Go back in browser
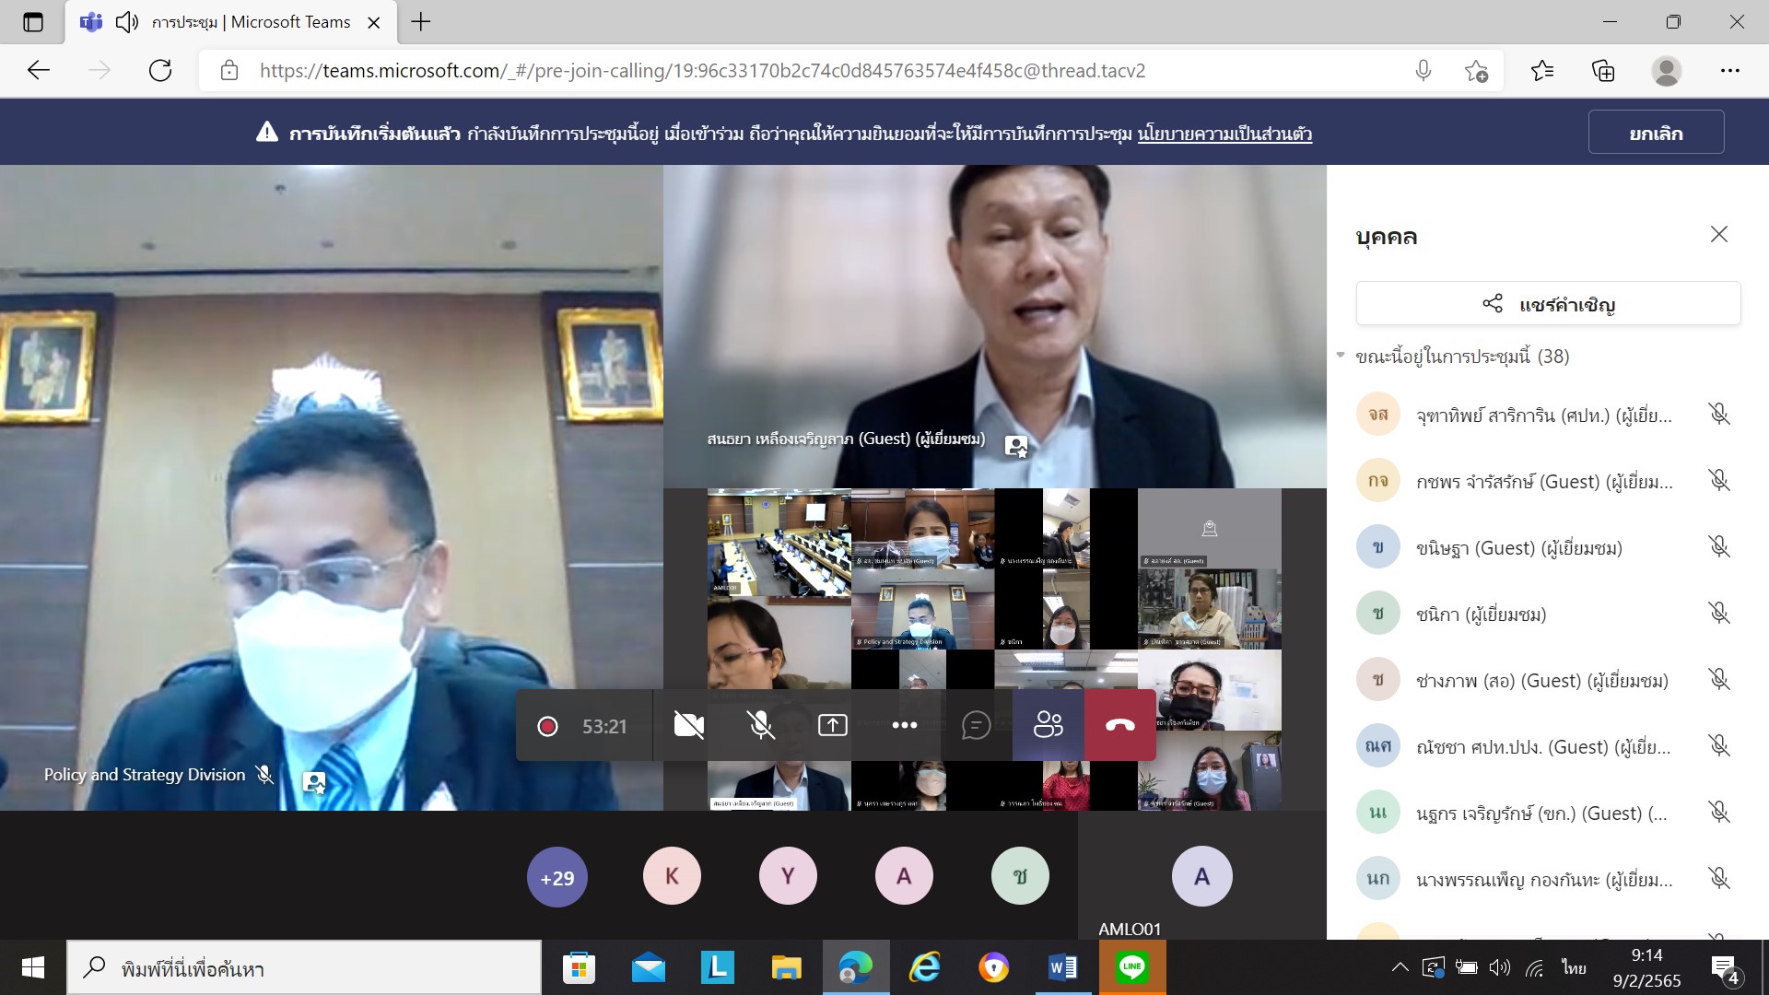 39,71
